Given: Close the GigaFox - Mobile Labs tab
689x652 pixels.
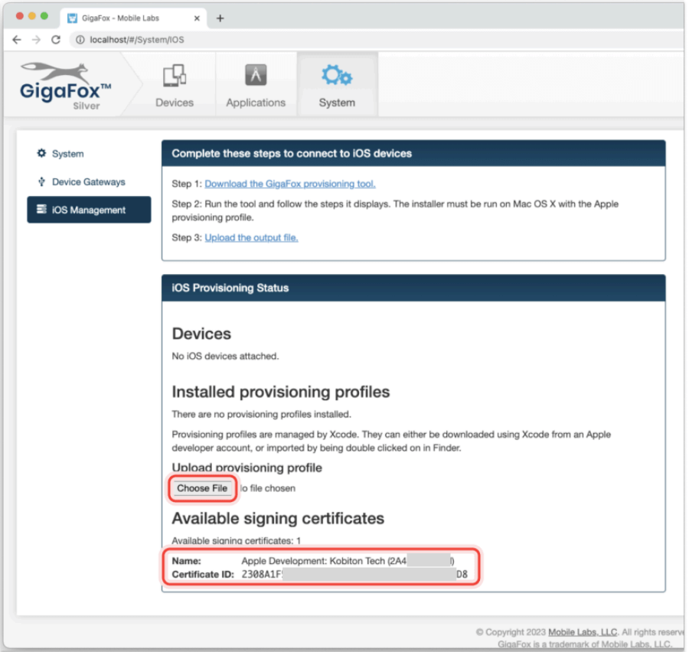Looking at the screenshot, I should pyautogui.click(x=197, y=18).
